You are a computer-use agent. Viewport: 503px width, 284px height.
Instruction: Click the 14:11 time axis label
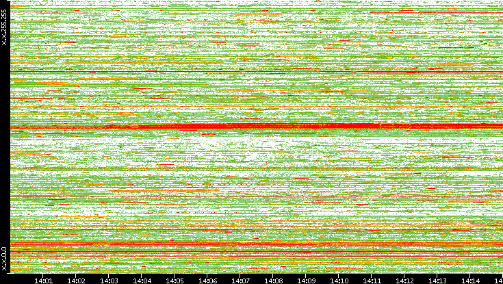point(372,281)
